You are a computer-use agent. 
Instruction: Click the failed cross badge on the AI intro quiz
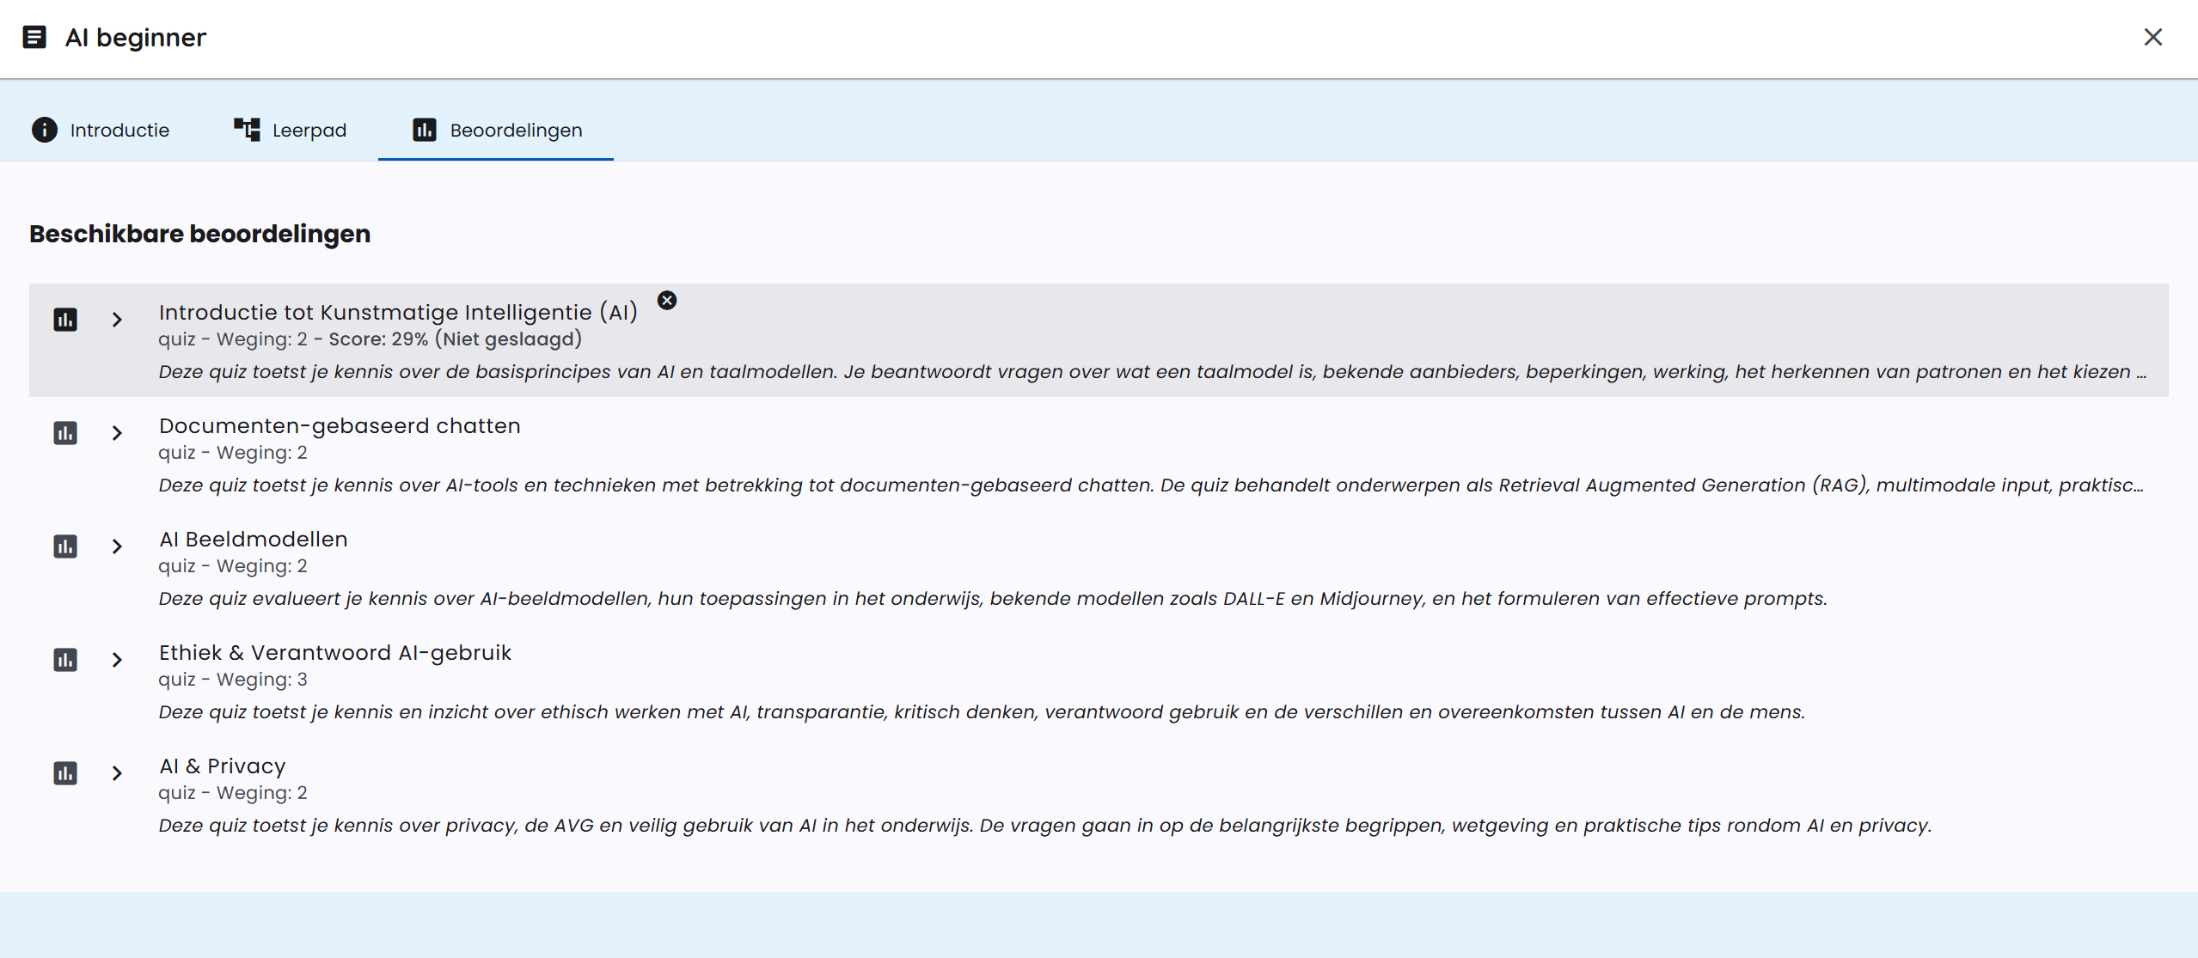click(x=666, y=301)
